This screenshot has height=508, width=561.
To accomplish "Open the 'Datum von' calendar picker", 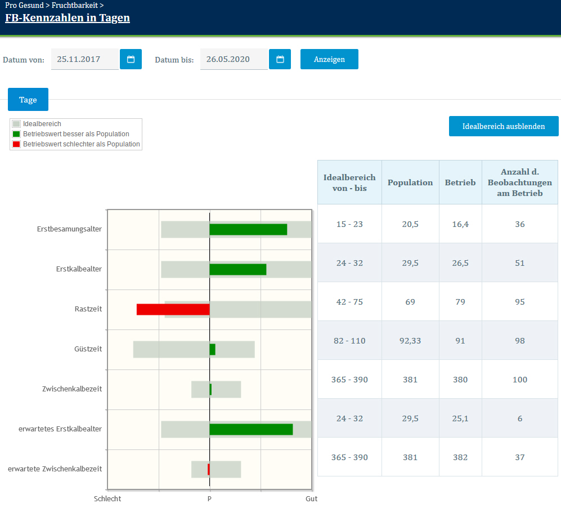I will (131, 59).
